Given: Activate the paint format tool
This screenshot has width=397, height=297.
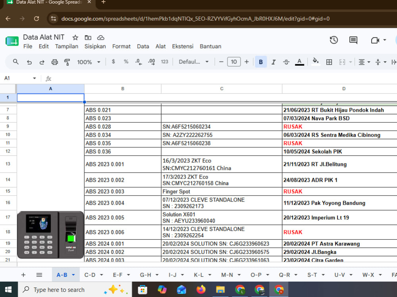Looking at the screenshot, I should pyautogui.click(x=67, y=62).
